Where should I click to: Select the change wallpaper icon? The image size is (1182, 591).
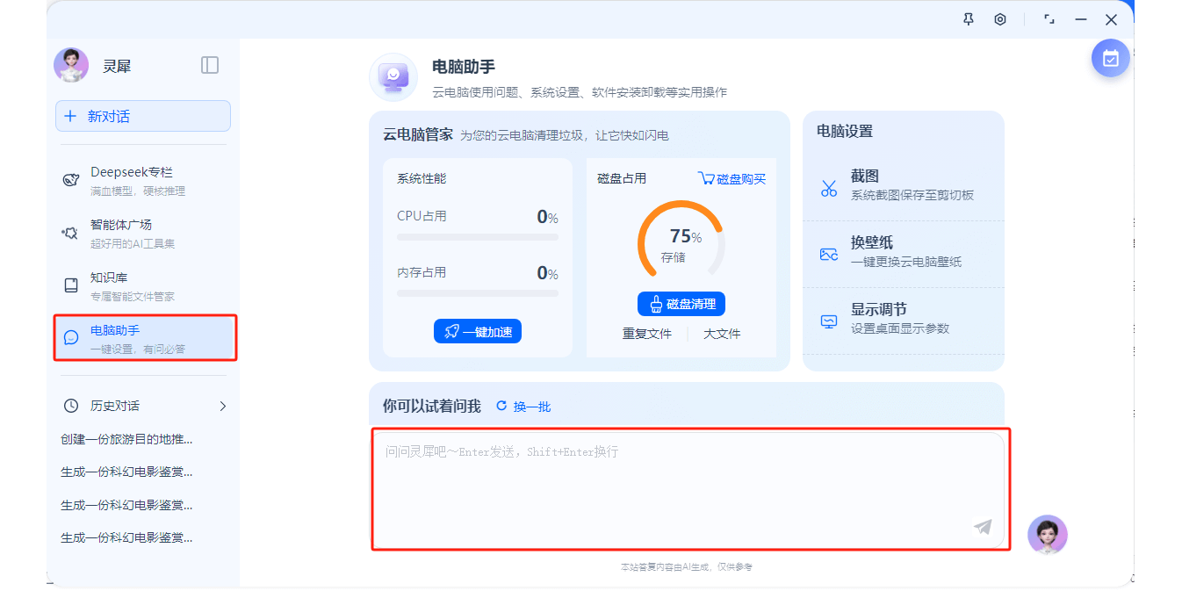tap(829, 254)
